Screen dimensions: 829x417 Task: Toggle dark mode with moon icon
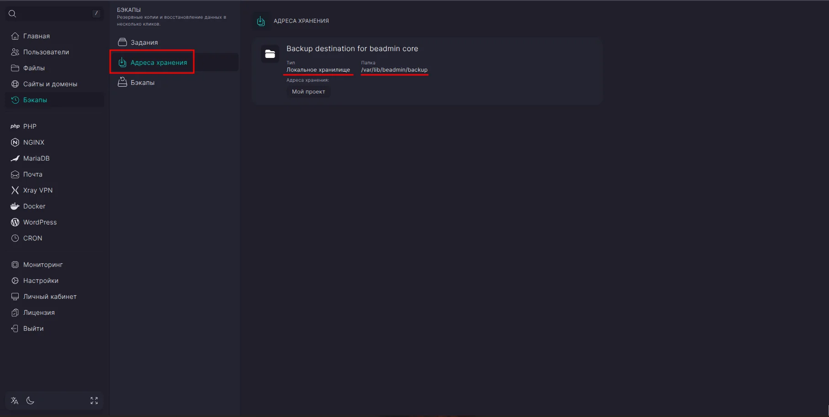click(x=30, y=401)
